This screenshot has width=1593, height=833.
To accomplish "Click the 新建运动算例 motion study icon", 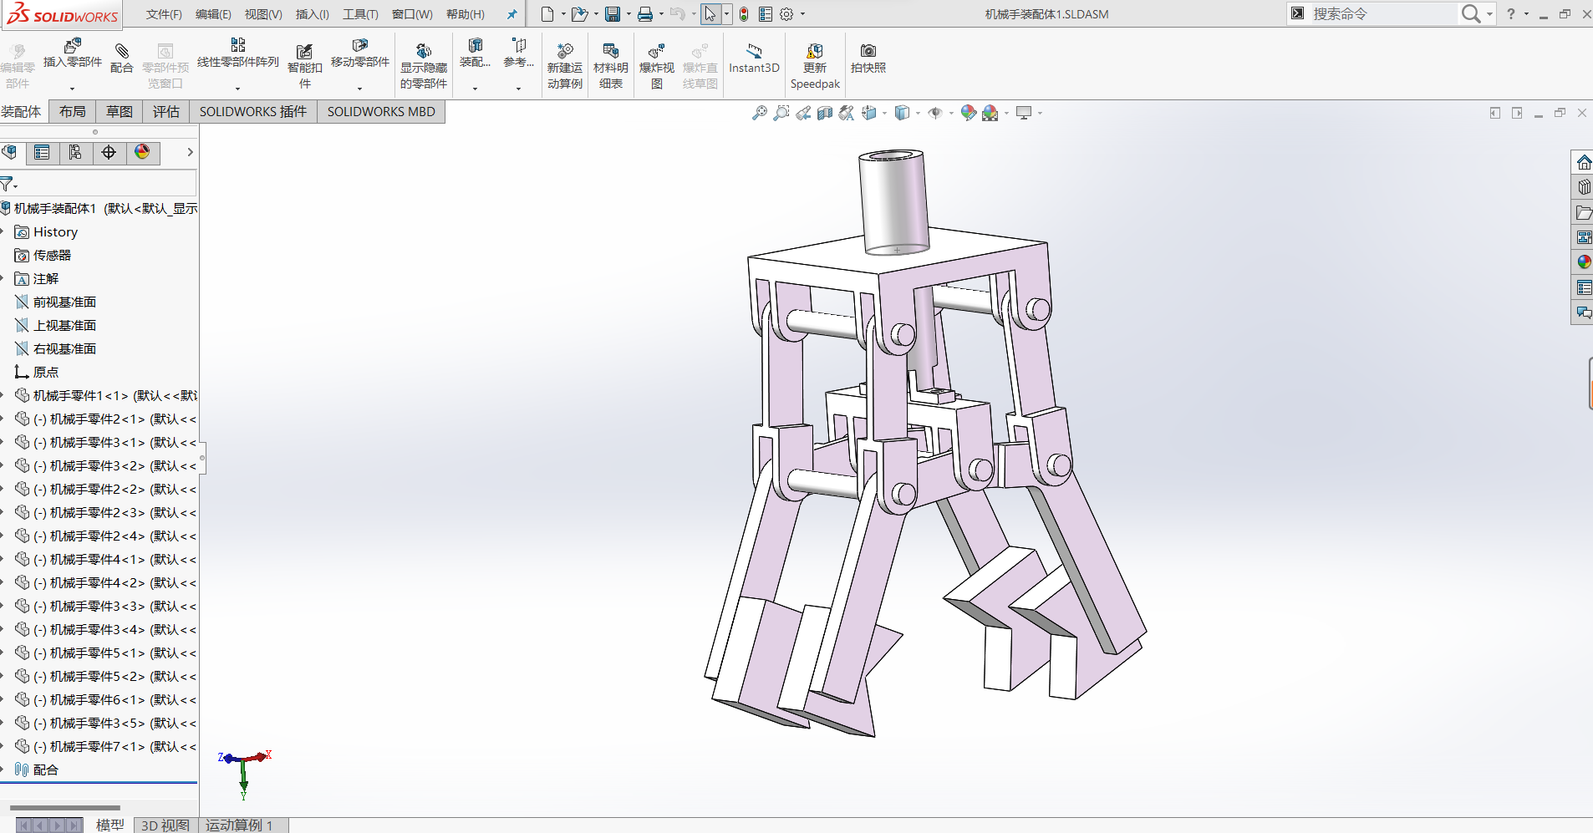I will (565, 60).
